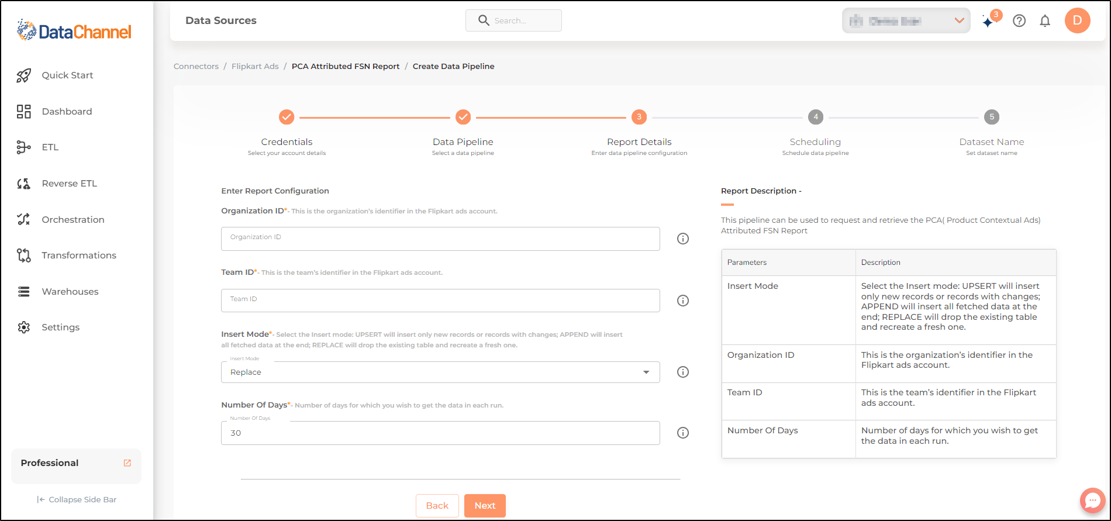Open the Transformations icon

pos(24,256)
